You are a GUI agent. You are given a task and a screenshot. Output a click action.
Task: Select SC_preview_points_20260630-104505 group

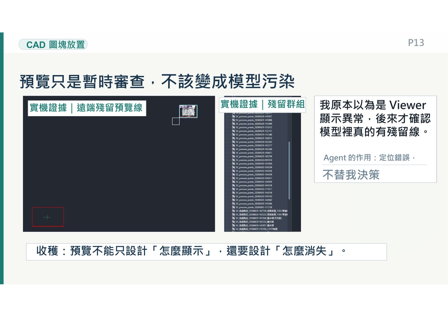click(254, 182)
